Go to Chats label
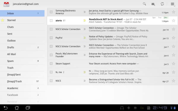 pos(22,27)
